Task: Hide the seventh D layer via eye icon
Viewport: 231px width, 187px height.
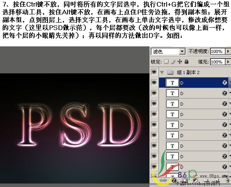Action: (x=154, y=146)
